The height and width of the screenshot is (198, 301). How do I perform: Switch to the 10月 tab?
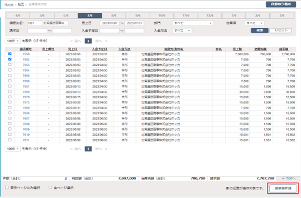click(x=162, y=15)
